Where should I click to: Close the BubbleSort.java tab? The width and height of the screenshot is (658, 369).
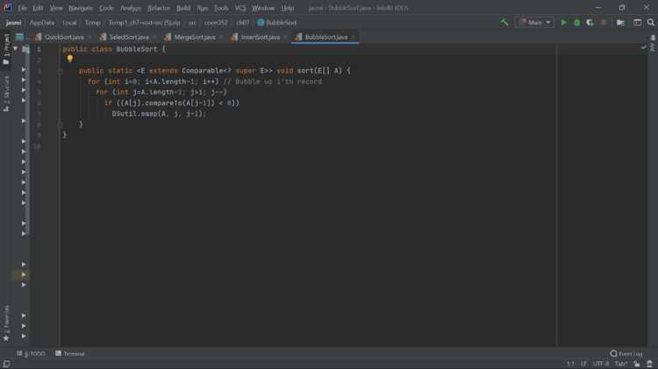coord(354,38)
